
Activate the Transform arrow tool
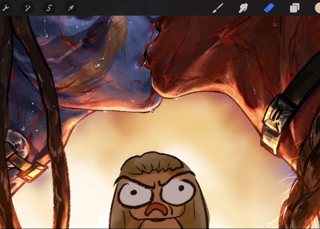point(71,8)
